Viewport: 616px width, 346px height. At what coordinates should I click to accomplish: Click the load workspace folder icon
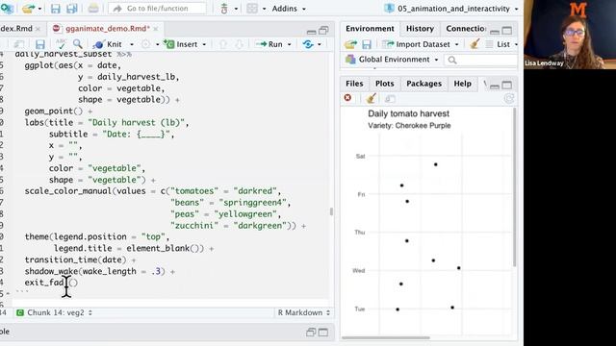coord(350,44)
